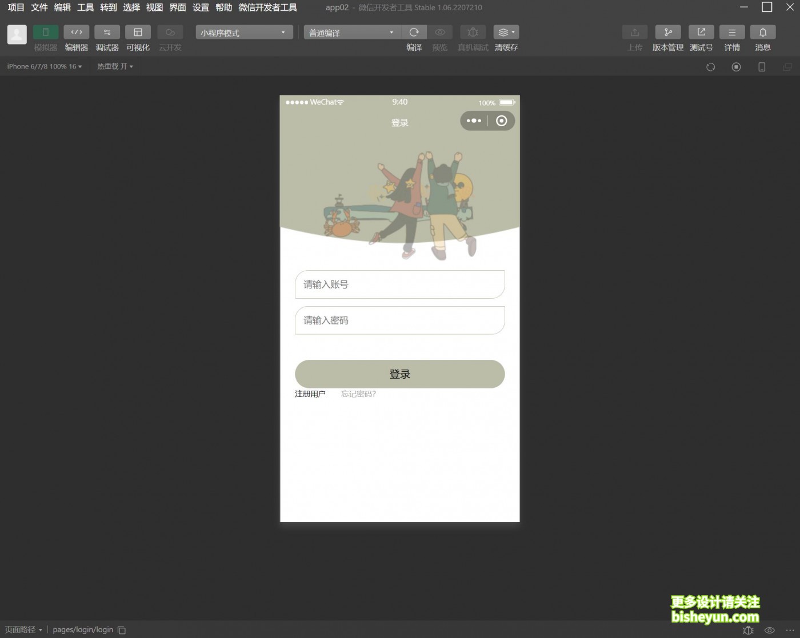Click the simulator refresh icon
800x638 pixels.
pyautogui.click(x=711, y=67)
